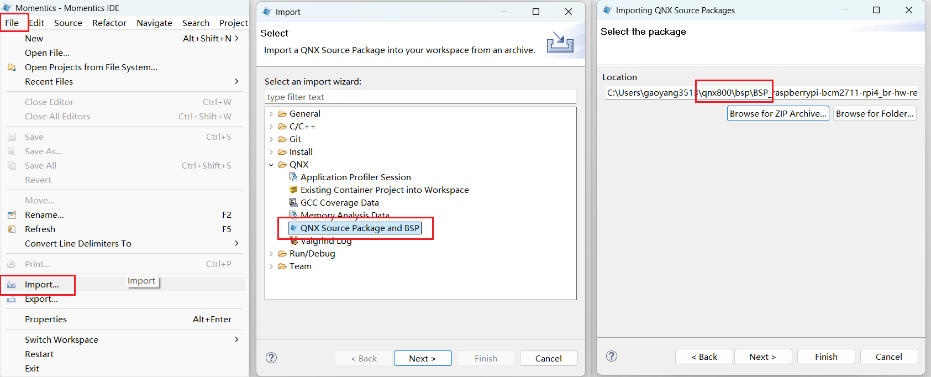This screenshot has height=377, width=931.
Task: Click the help icon in Import dialog
Action: coord(271,358)
